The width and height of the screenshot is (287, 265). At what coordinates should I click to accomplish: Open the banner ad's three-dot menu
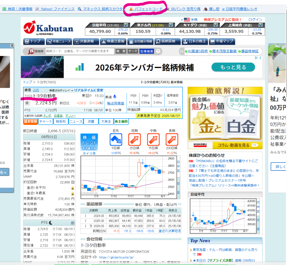coord(260,58)
